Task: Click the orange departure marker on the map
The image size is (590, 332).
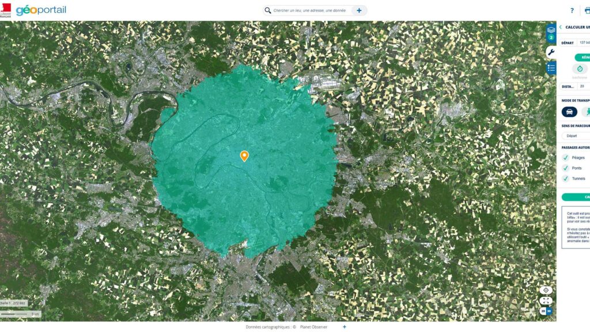Action: [244, 156]
